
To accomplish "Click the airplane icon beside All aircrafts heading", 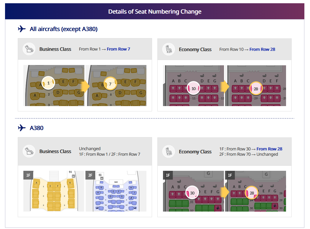I will (22, 29).
